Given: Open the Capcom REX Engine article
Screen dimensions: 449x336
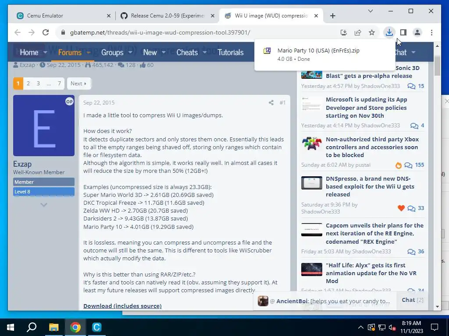Looking at the screenshot, I should (x=374, y=234).
